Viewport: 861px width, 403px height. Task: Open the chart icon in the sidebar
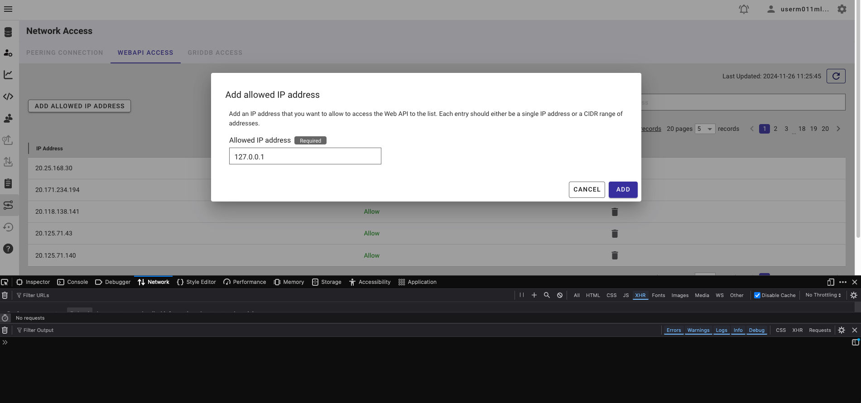tap(8, 75)
